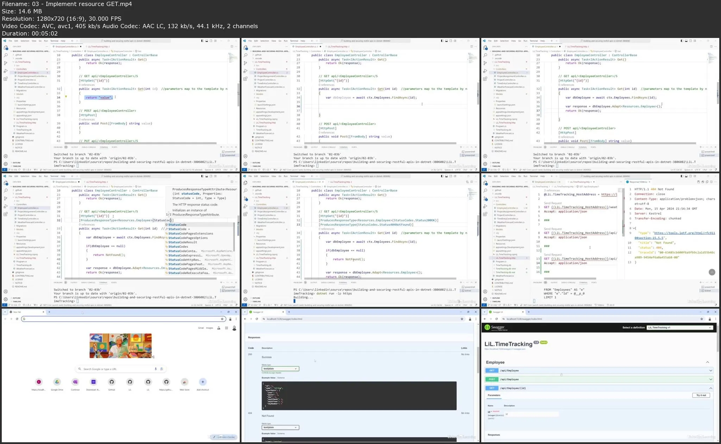Open text/plain media type dropdown under 200 Success
Image resolution: width=721 pixels, height=444 pixels.
pyautogui.click(x=280, y=369)
